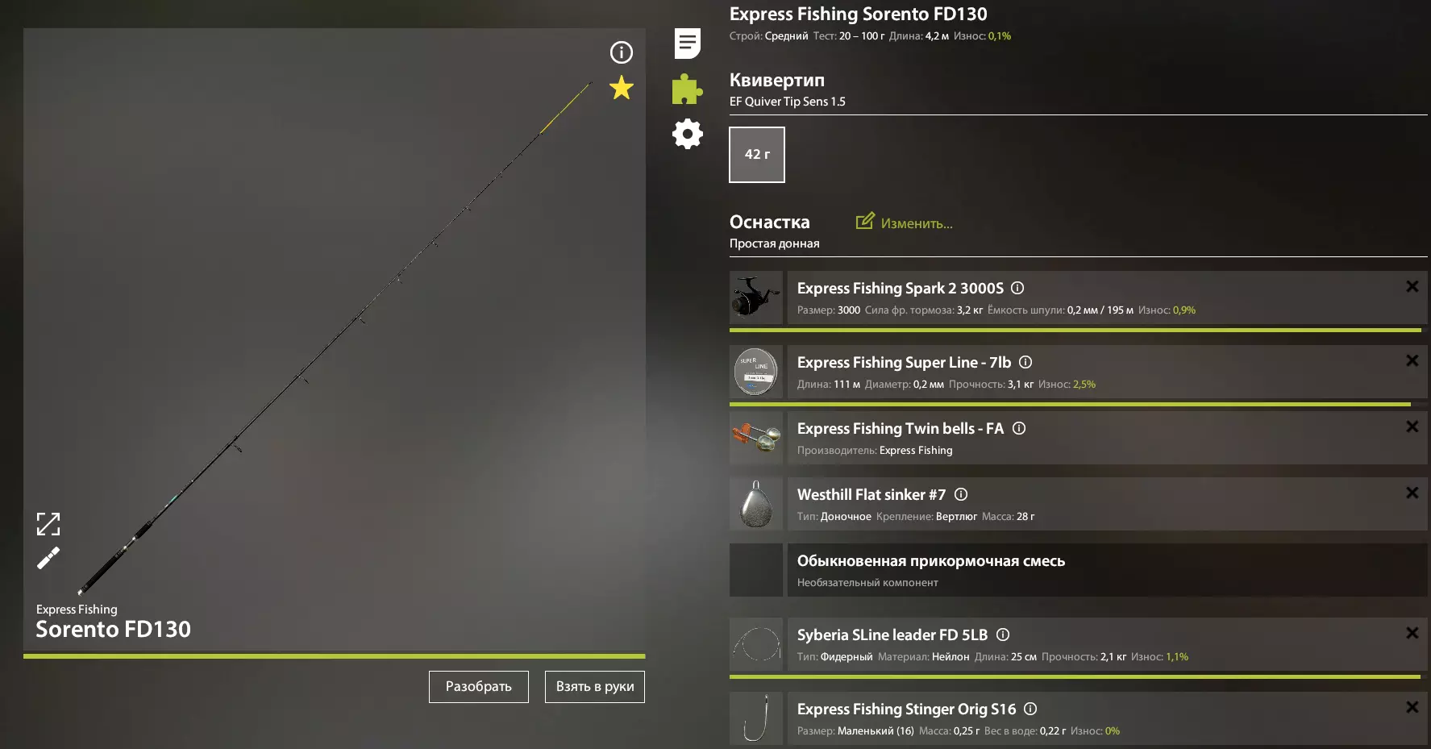Select the 42 g quiver tip

[x=757, y=155]
